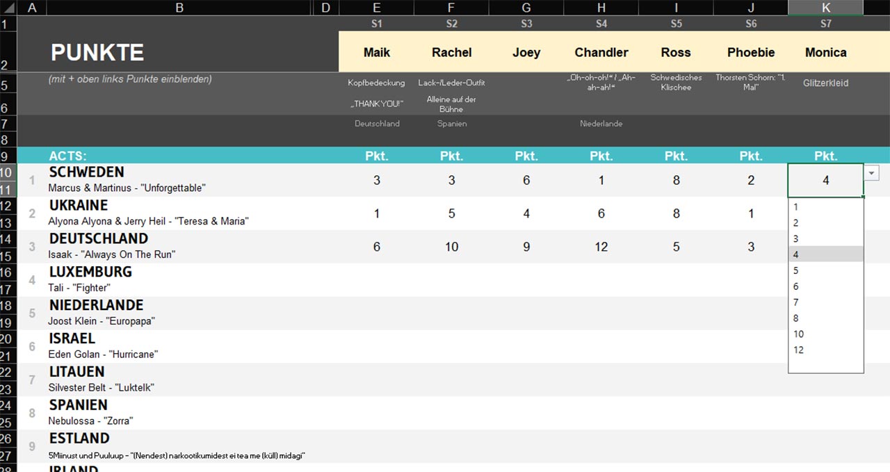Click empty Maik points cell for Luxemburg
Screen dimensions: 890x472
click(376, 280)
